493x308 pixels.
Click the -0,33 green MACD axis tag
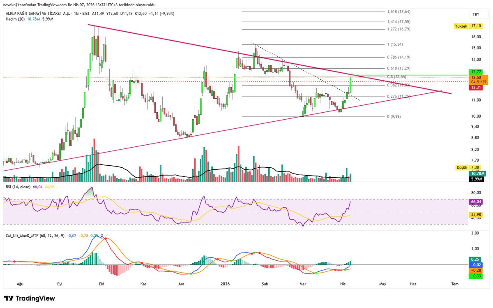pos(476,276)
